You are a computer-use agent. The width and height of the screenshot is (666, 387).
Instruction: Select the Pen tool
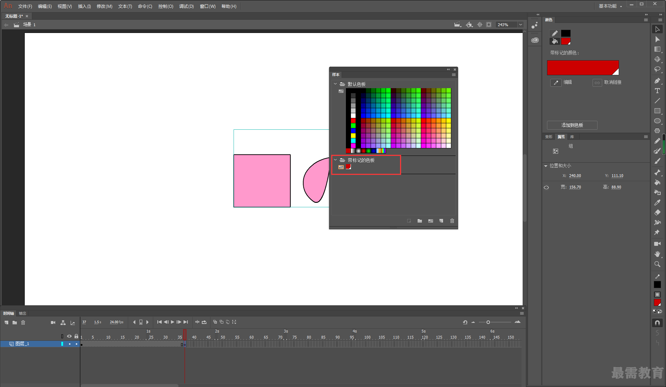tap(657, 81)
